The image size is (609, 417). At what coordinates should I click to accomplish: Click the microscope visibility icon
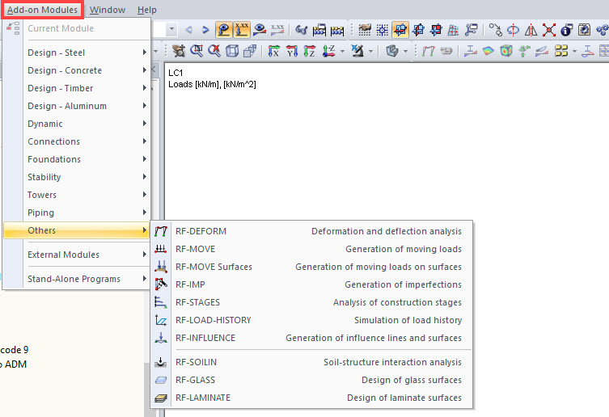(357, 51)
